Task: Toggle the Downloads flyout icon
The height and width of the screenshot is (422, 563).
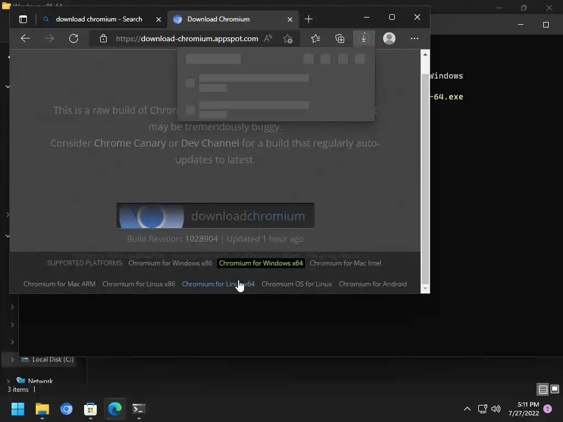Action: [364, 38]
